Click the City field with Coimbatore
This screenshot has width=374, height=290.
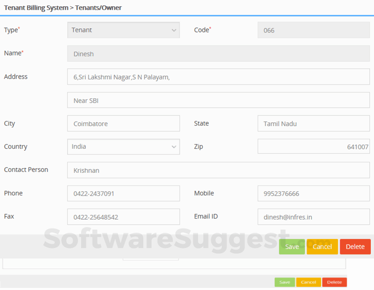[124, 123]
